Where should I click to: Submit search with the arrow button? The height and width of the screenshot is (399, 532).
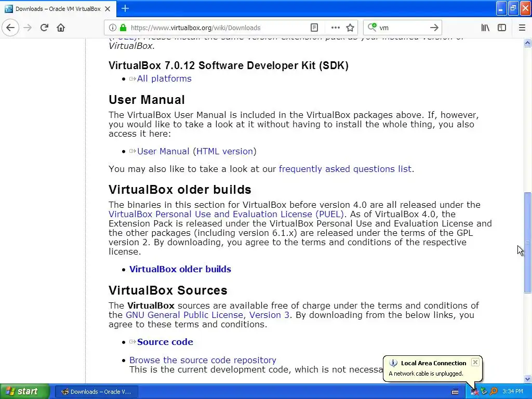click(434, 28)
